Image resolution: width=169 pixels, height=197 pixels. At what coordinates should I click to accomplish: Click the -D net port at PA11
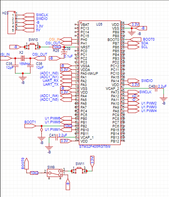coord(133,100)
